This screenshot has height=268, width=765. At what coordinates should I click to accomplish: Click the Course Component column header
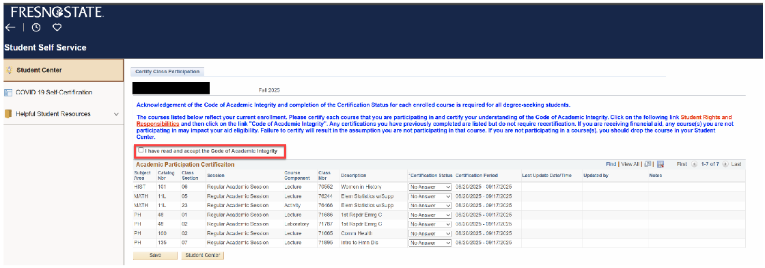(x=297, y=175)
